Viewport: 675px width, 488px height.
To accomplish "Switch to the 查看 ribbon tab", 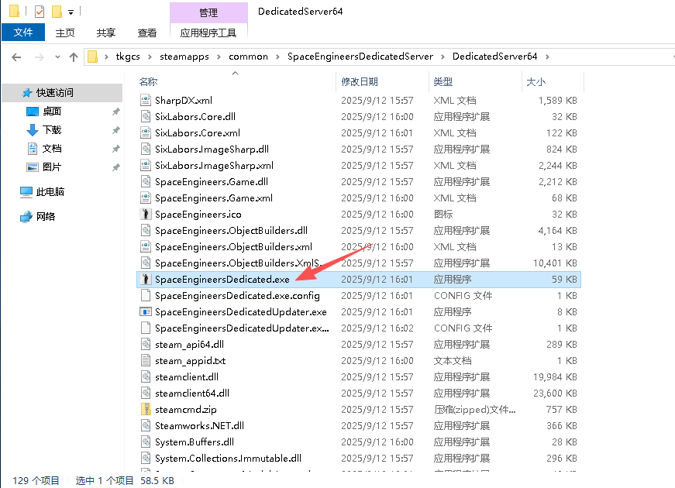I will point(146,33).
